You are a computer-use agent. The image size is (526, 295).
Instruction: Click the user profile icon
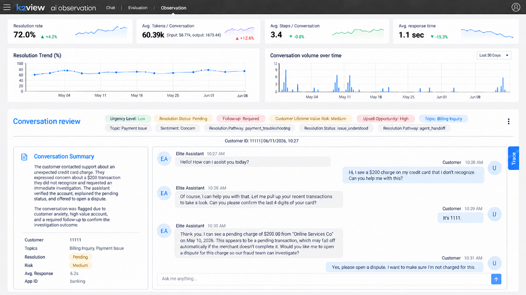pyautogui.click(x=516, y=7)
